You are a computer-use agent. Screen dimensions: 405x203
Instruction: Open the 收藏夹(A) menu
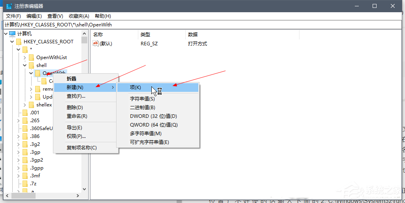(79, 16)
